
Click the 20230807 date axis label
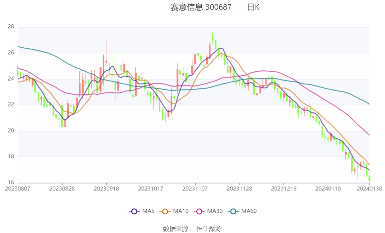click(x=18, y=189)
